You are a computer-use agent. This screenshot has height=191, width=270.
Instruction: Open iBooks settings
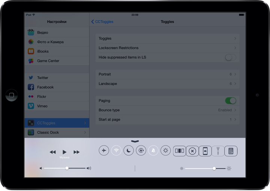[57, 51]
